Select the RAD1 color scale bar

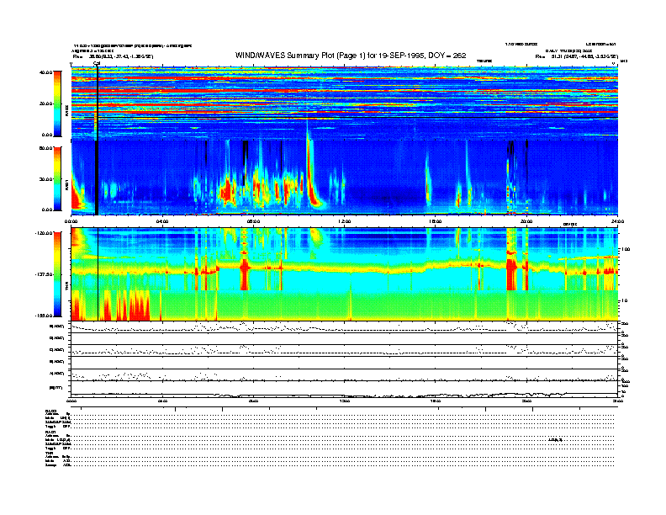coord(57,179)
